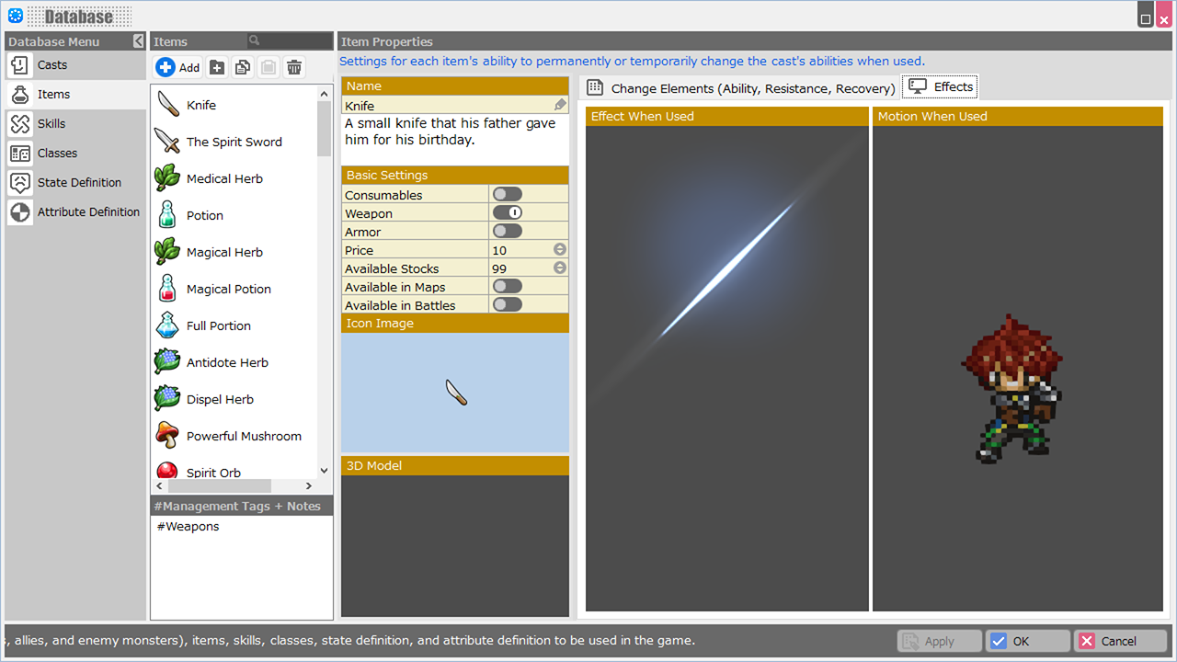Enable the Available in Battles switch
The image size is (1177, 662).
pyautogui.click(x=508, y=305)
